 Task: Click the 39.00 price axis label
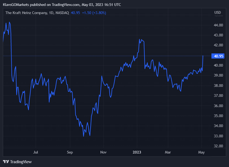pos(219,75)
